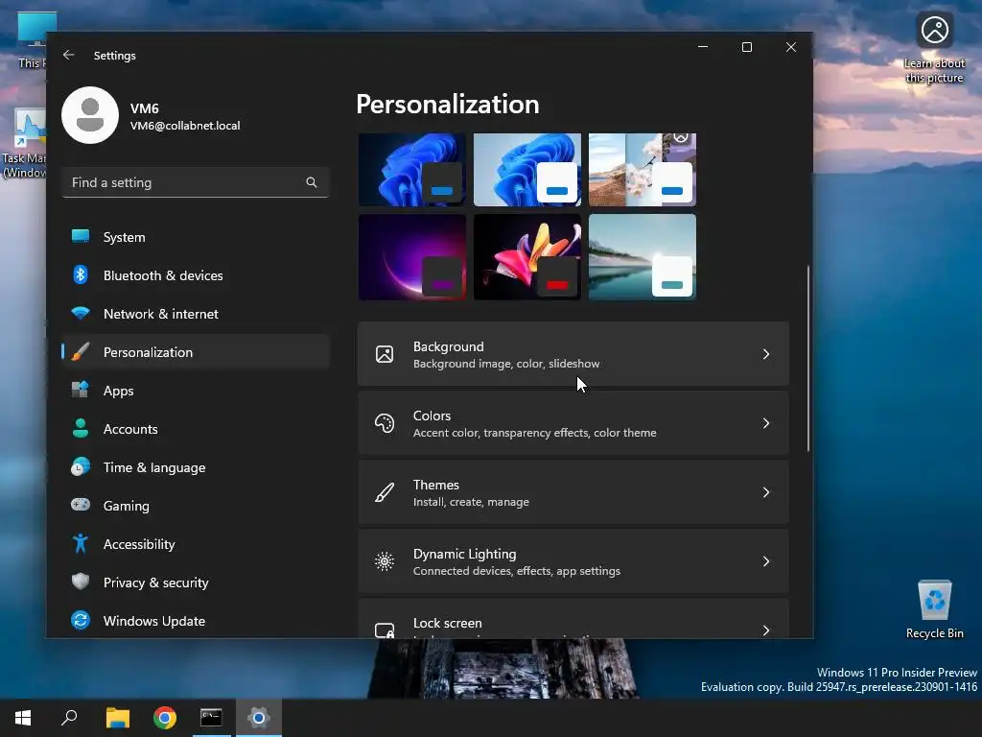Open the Task Manager desktop shortcut

(24, 144)
